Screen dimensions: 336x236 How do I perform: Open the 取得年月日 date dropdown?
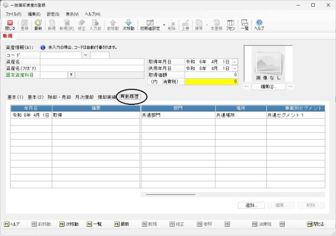pos(235,62)
